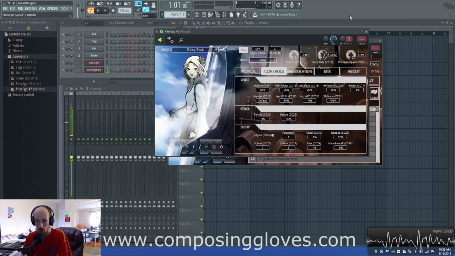
Task: Click AlterEgo plugin editor speaker-plug icon
Action: pyautogui.click(x=160, y=40)
